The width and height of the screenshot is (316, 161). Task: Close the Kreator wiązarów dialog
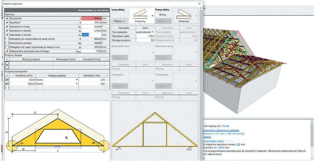point(199,4)
